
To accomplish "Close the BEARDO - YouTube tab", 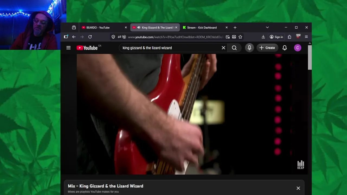I will 126,27.
